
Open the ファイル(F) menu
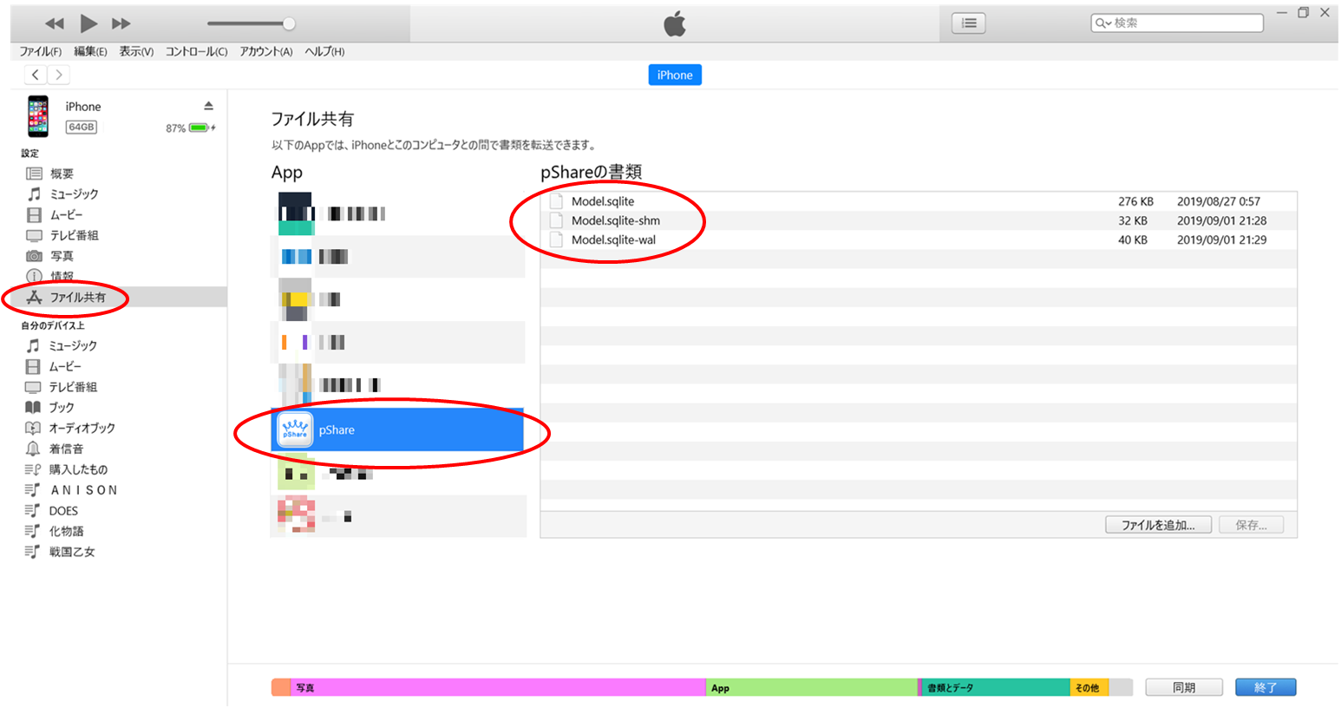pyautogui.click(x=41, y=52)
